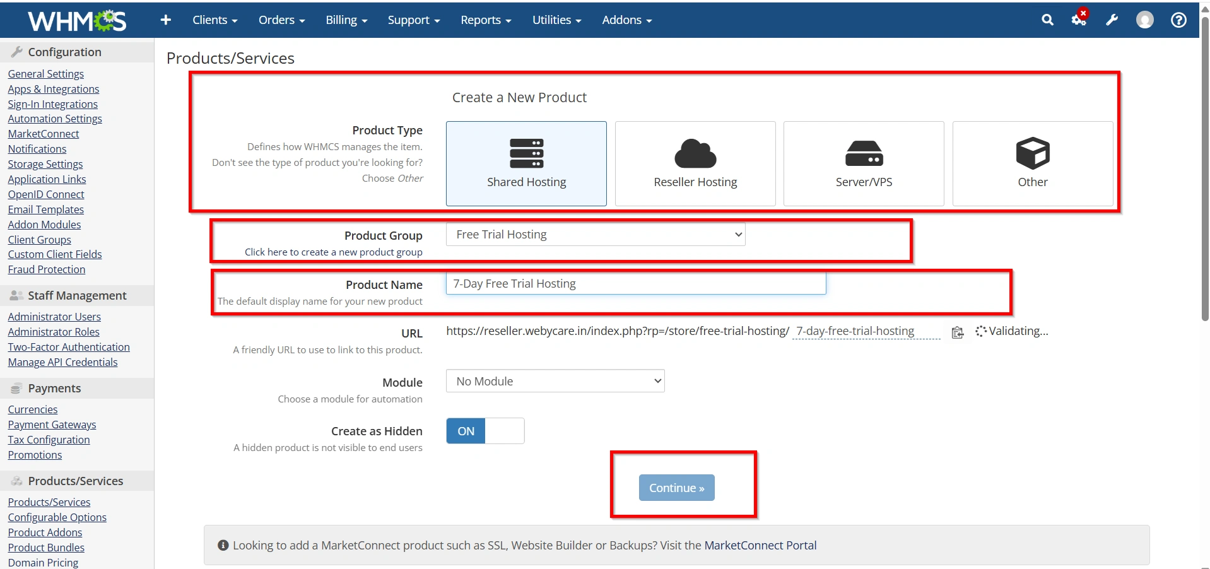Open Email Templates
This screenshot has height=569, width=1210.
[x=45, y=209]
